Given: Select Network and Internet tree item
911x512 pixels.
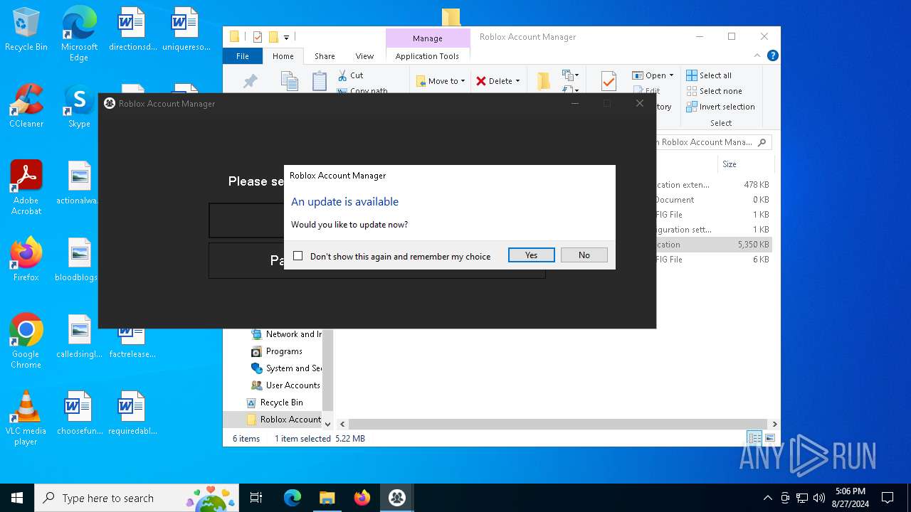Looking at the screenshot, I should [x=286, y=334].
